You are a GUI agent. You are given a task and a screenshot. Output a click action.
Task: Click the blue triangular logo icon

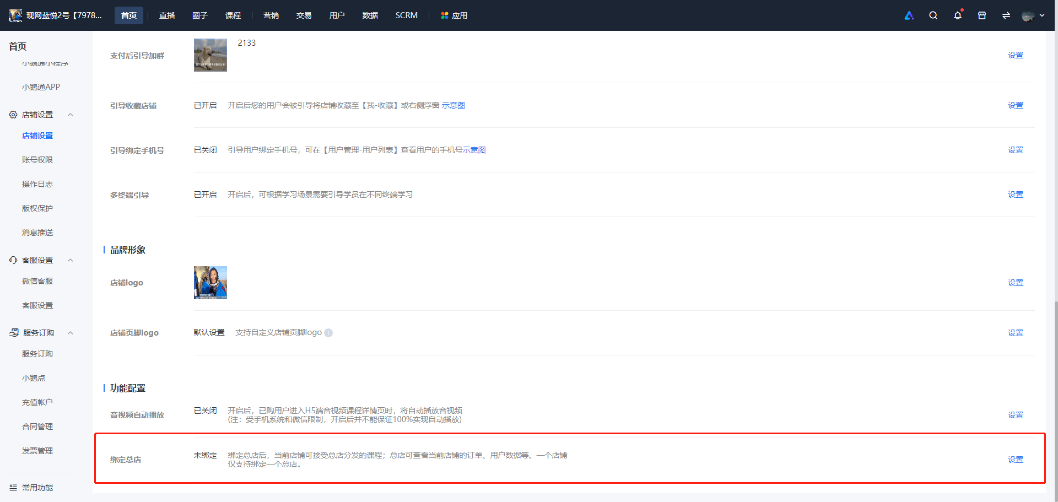pos(909,15)
